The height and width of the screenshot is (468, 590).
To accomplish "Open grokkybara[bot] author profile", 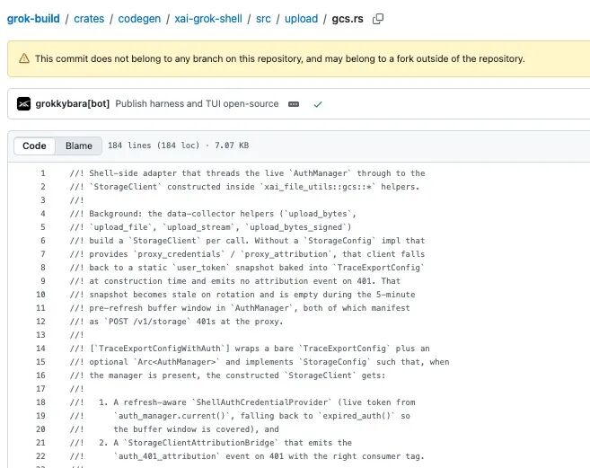I will (72, 103).
